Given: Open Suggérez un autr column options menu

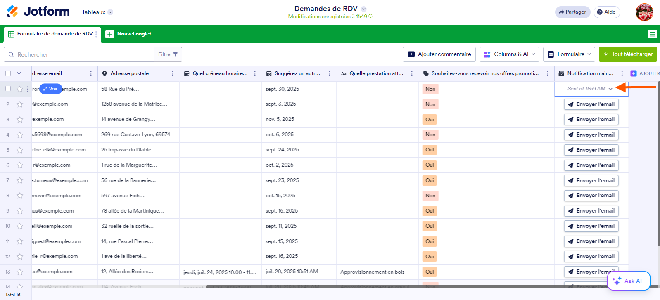Looking at the screenshot, I should click(x=330, y=73).
